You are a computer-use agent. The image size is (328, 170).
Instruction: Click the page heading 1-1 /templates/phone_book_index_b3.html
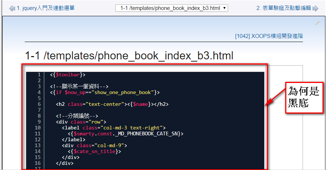point(129,56)
